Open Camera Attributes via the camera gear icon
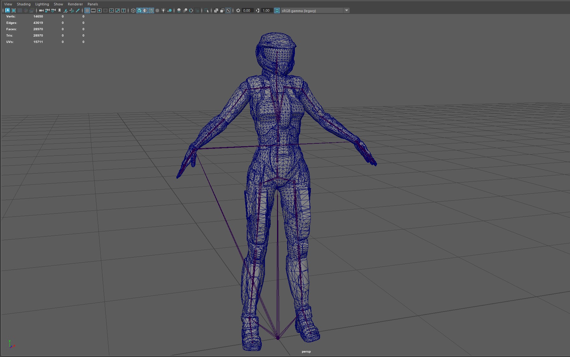570x357 pixels. point(53,10)
